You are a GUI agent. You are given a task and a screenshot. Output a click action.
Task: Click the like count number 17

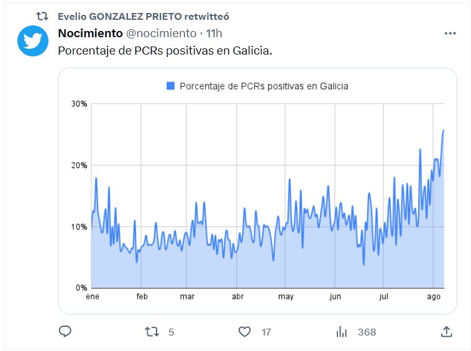[x=266, y=332]
